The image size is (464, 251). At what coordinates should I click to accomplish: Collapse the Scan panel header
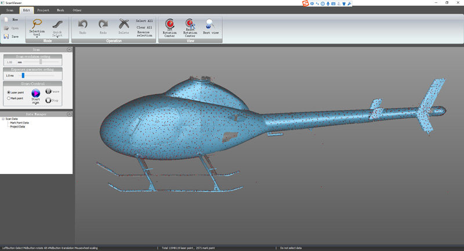[x=69, y=50]
